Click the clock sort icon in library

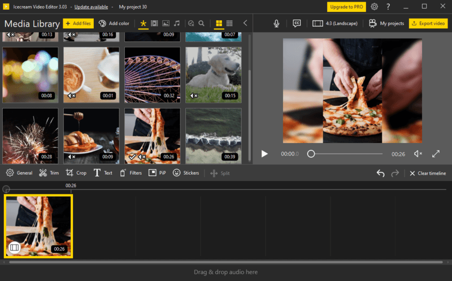coord(191,23)
